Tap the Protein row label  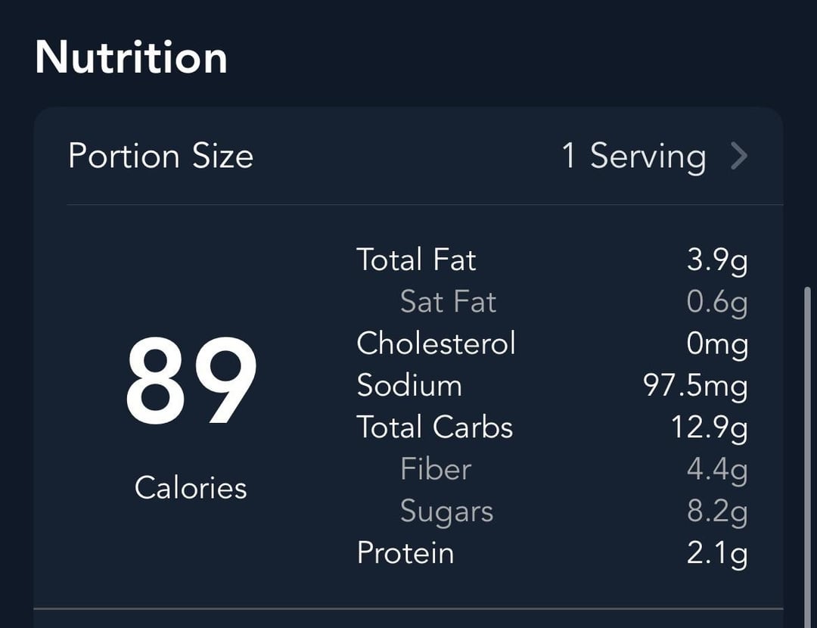click(x=405, y=553)
